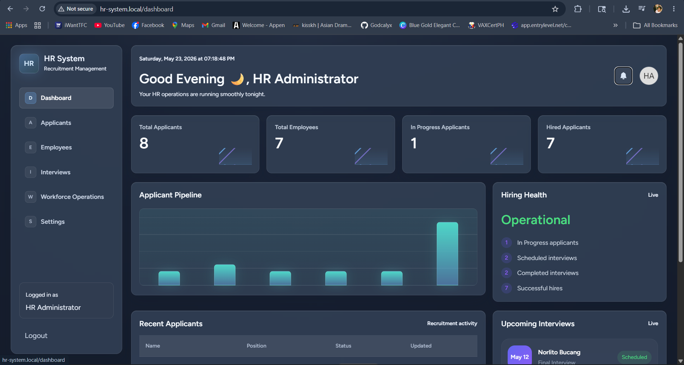Click the E icon beside Employees

pos(31,147)
